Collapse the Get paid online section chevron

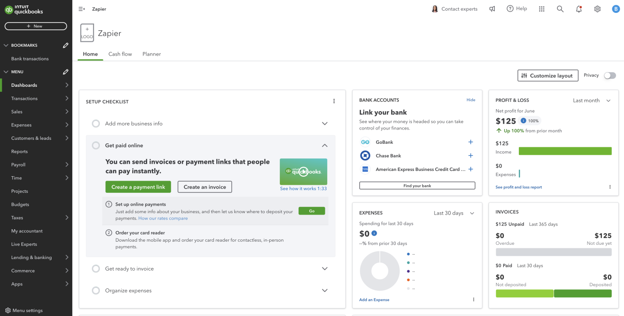pos(324,146)
